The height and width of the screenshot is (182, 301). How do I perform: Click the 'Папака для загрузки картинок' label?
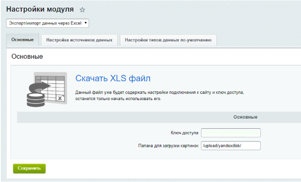coord(168,146)
